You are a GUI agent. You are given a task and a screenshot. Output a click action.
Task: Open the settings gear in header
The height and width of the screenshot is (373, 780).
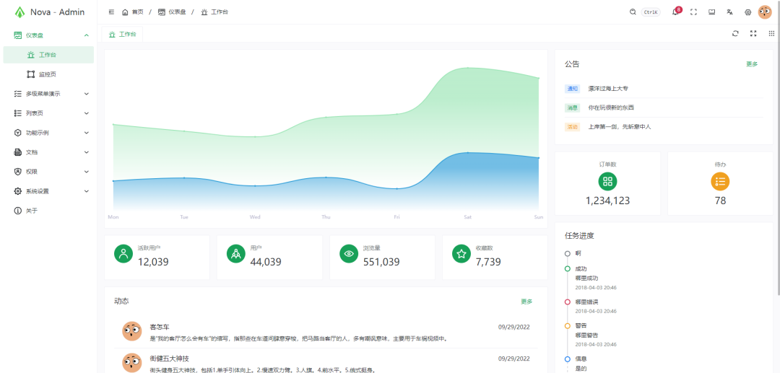click(748, 12)
